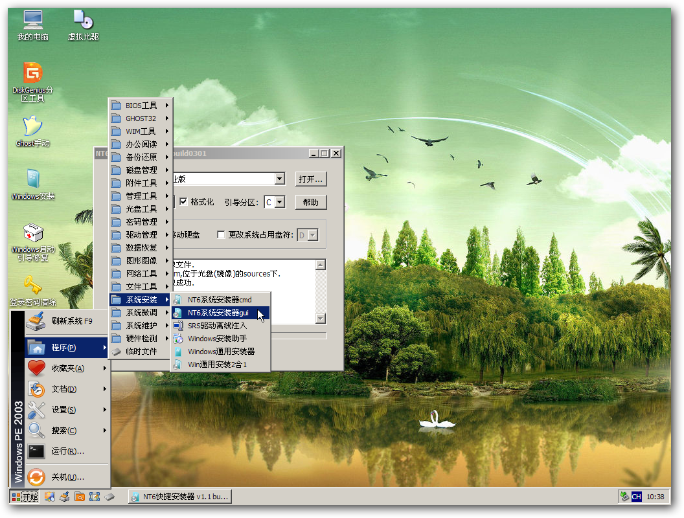Click the green arrow tray icon
This screenshot has width=684, height=518.
(x=624, y=496)
